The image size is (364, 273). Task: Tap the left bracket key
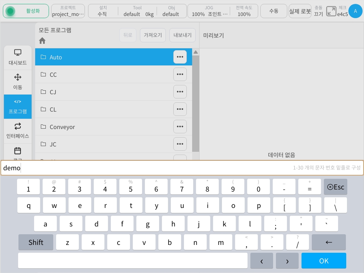point(284,205)
